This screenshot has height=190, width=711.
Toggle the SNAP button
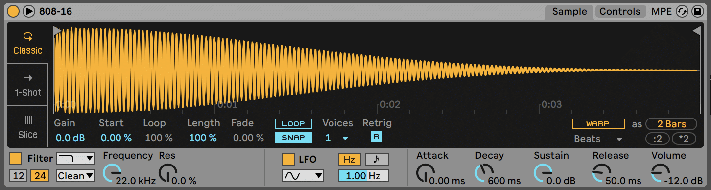pos(293,138)
